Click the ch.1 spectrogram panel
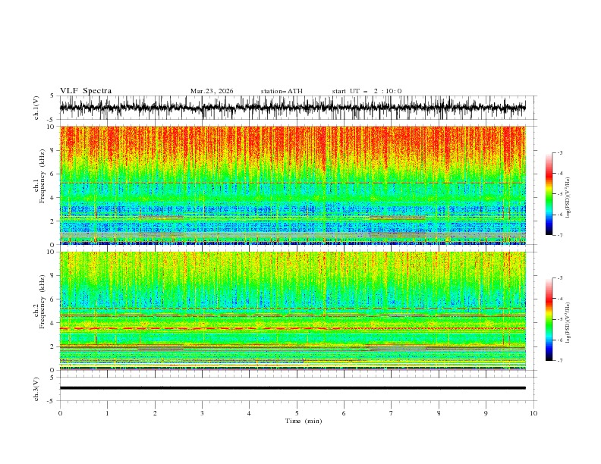This screenshot has width=601, height=464. click(x=292, y=185)
